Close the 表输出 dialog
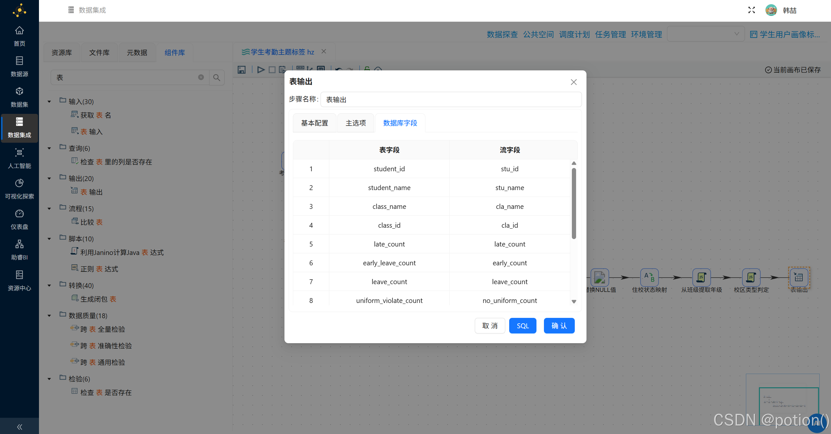Screen dimensions: 831x434 pyautogui.click(x=574, y=82)
